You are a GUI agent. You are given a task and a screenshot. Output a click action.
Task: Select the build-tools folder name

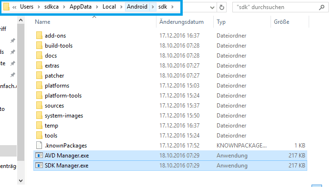[x=59, y=46]
